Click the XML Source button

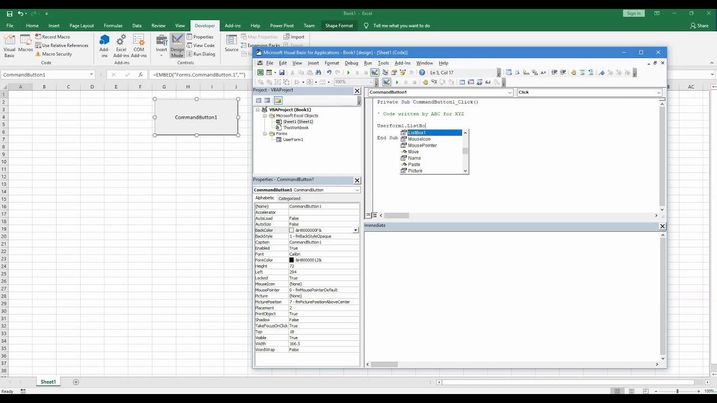click(x=231, y=44)
